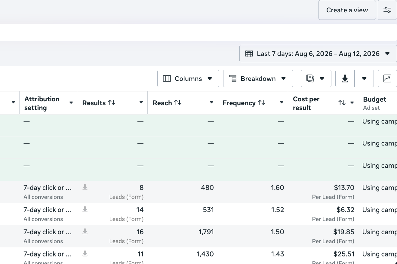Click the 11 Leads (Form) result value
The image size is (397, 264).
tap(140, 254)
